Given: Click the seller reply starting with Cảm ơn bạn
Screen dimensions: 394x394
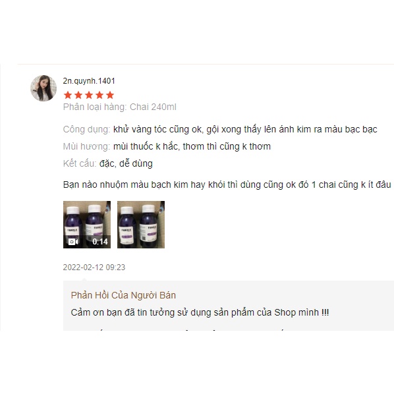Looking at the screenshot, I should 200,312.
